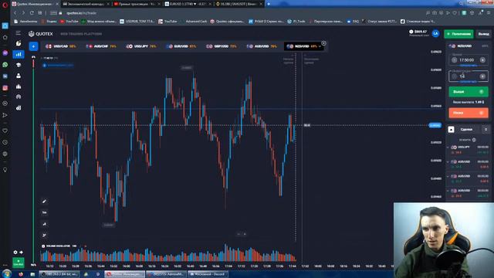494x278 pixels.
Task: Open NZD/USD asset tab dropdown arrow
Action: coord(320,46)
